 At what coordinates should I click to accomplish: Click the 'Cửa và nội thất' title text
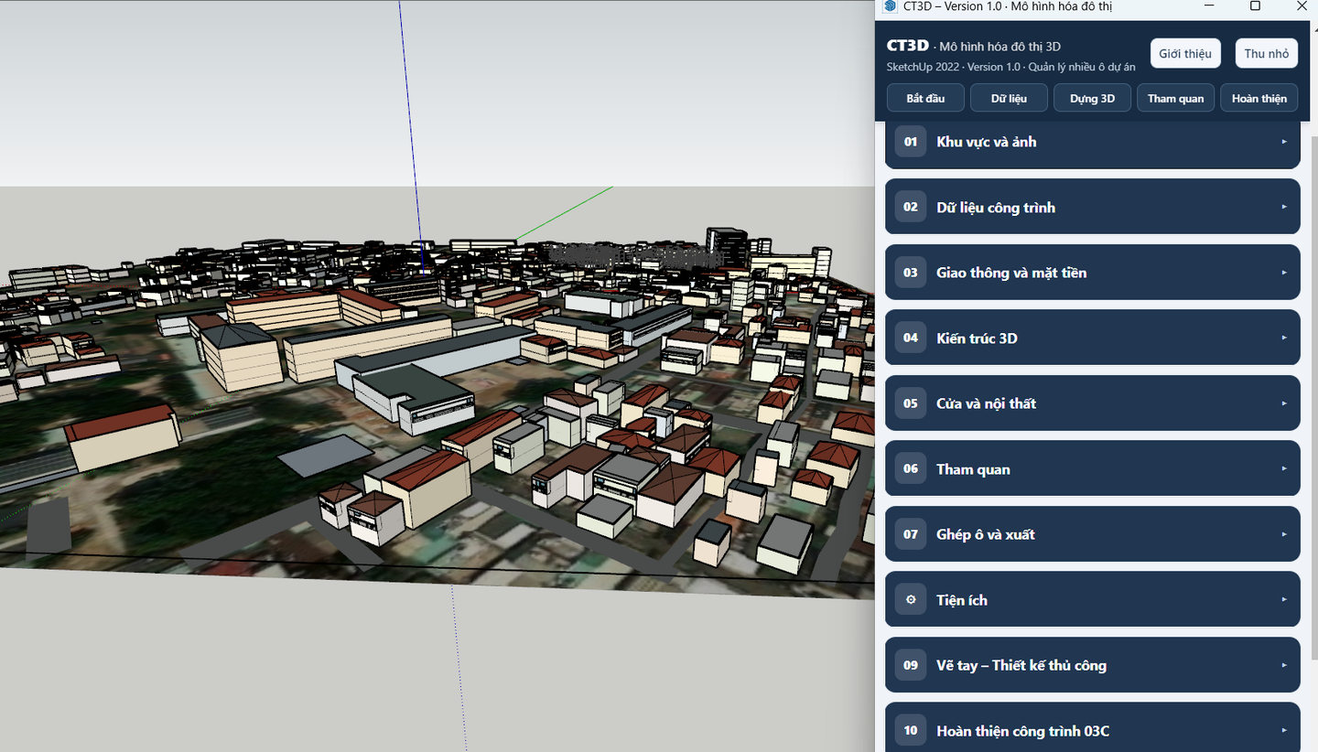point(987,403)
